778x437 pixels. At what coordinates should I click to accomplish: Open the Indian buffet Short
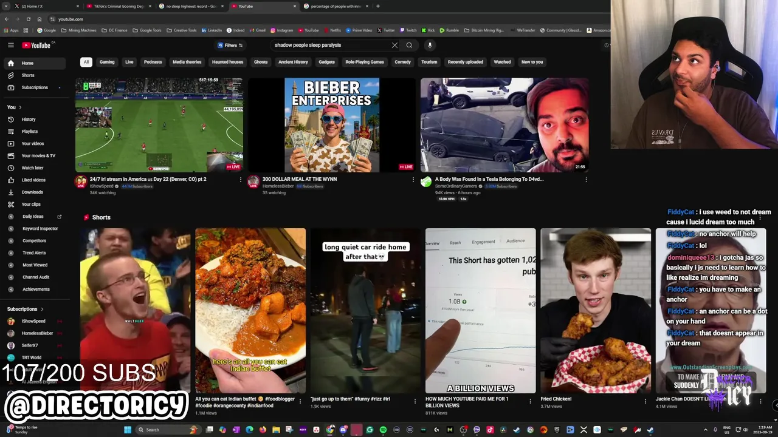250,311
